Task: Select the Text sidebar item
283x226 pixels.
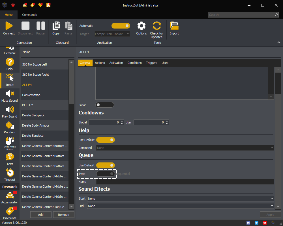Action: (x=10, y=160)
